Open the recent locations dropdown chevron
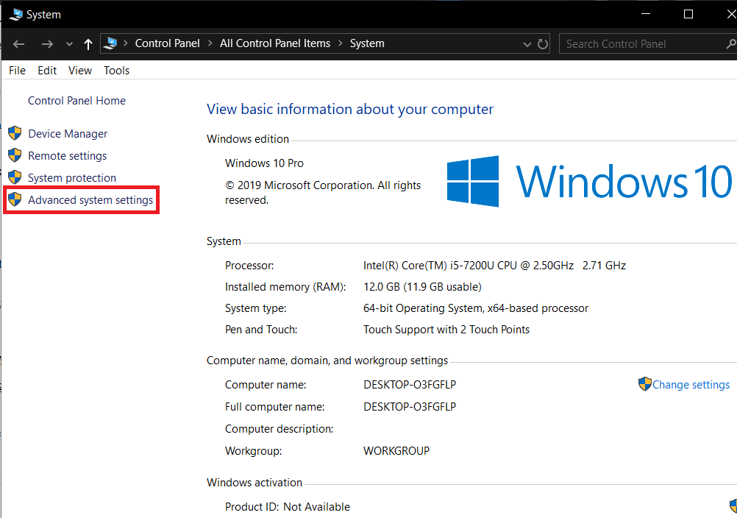Viewport: 737px width, 518px height. (69, 44)
